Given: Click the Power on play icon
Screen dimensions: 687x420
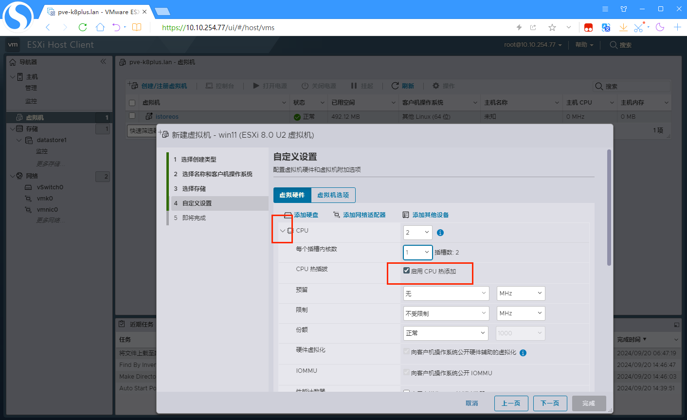Looking at the screenshot, I should point(256,86).
